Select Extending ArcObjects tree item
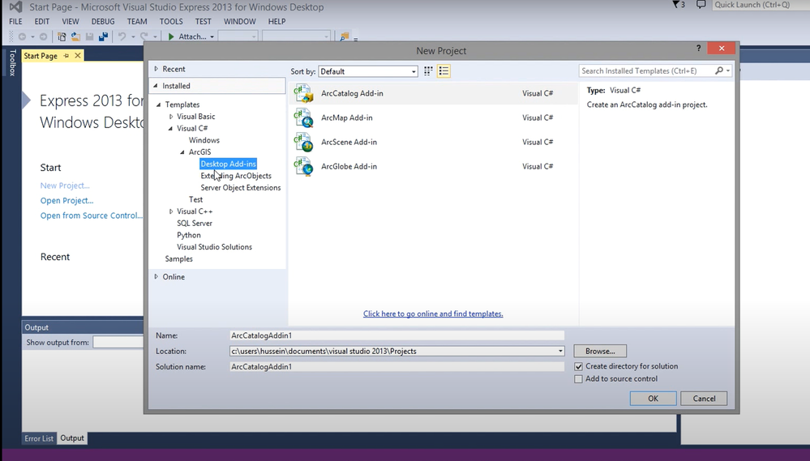This screenshot has height=461, width=810. click(x=236, y=176)
